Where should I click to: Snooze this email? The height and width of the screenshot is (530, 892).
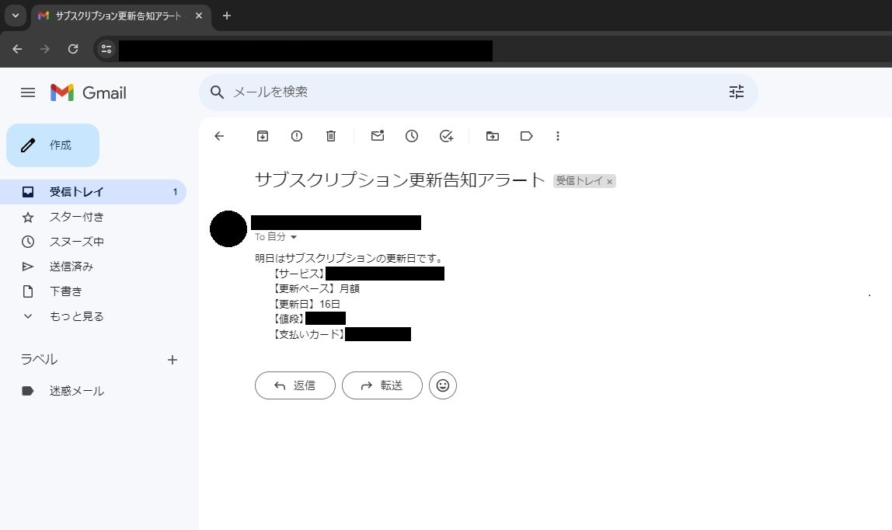(411, 136)
